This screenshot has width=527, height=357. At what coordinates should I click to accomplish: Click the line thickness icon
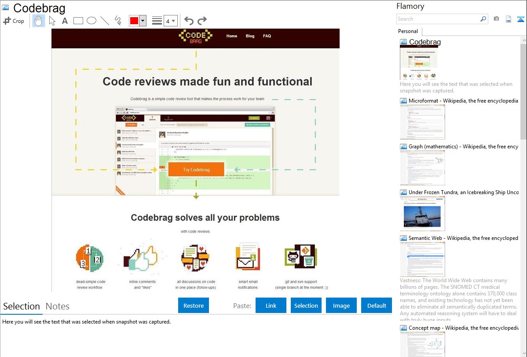click(157, 21)
